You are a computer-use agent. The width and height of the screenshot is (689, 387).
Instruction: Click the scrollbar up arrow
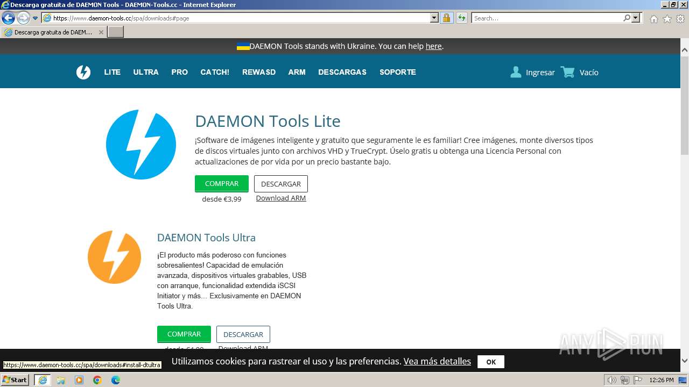685,49
